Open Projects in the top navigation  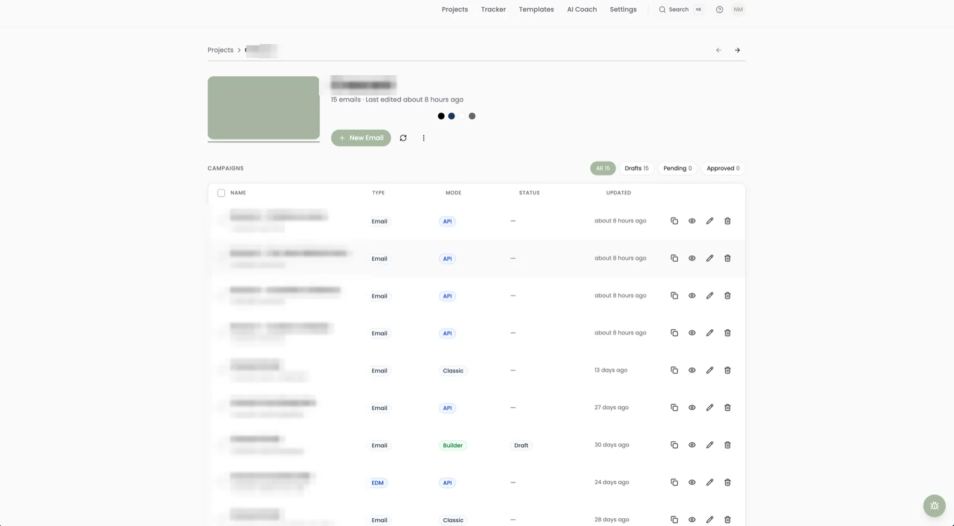[455, 10]
